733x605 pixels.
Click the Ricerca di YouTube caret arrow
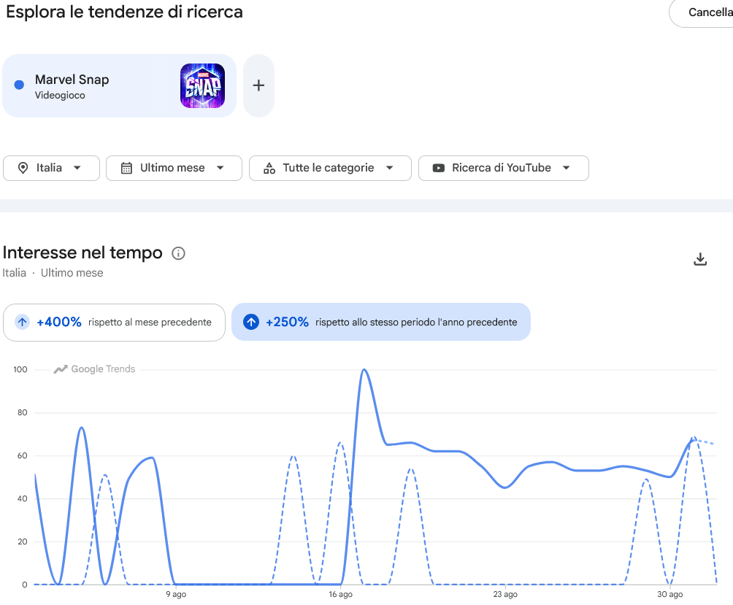(566, 168)
